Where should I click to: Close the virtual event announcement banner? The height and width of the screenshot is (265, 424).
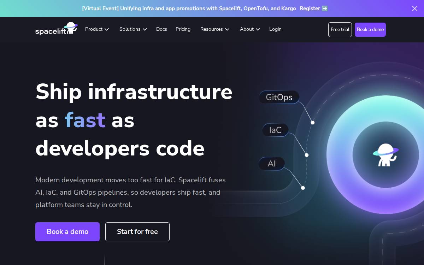(x=415, y=8)
